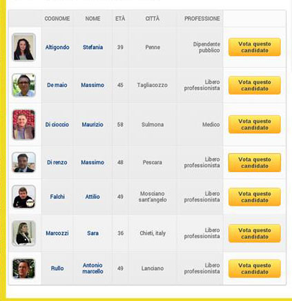The height and width of the screenshot is (301, 292).
Task: Vote for Di renzo Massimo
Action: coord(255,162)
